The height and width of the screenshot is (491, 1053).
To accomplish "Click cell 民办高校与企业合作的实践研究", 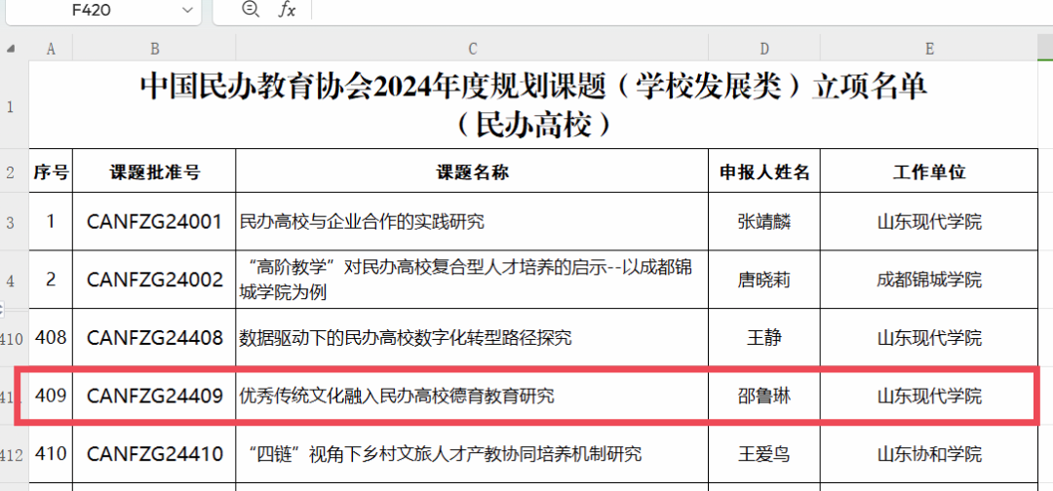I will tap(472, 221).
